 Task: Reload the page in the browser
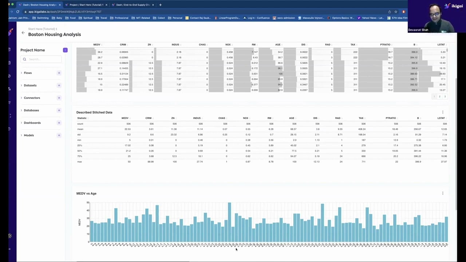point(17,12)
